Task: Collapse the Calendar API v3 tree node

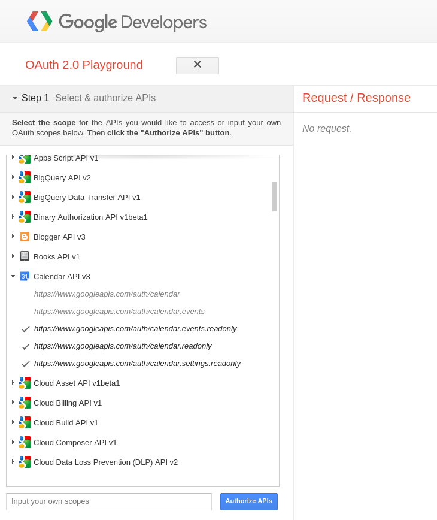Action: tap(13, 276)
